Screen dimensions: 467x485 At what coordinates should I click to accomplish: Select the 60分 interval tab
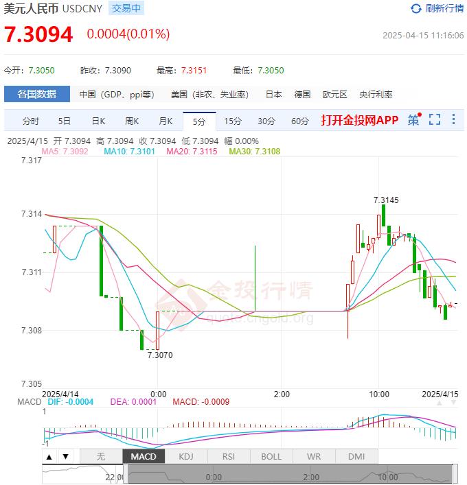click(x=300, y=121)
